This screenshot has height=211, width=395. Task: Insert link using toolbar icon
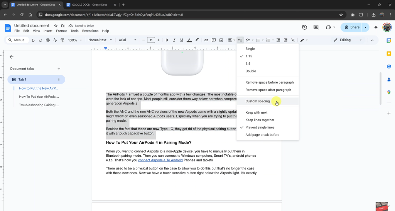[206, 40]
